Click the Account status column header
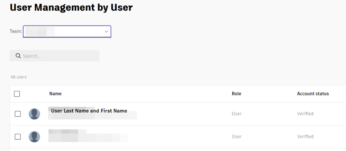This screenshot has height=151, width=346. [313, 94]
